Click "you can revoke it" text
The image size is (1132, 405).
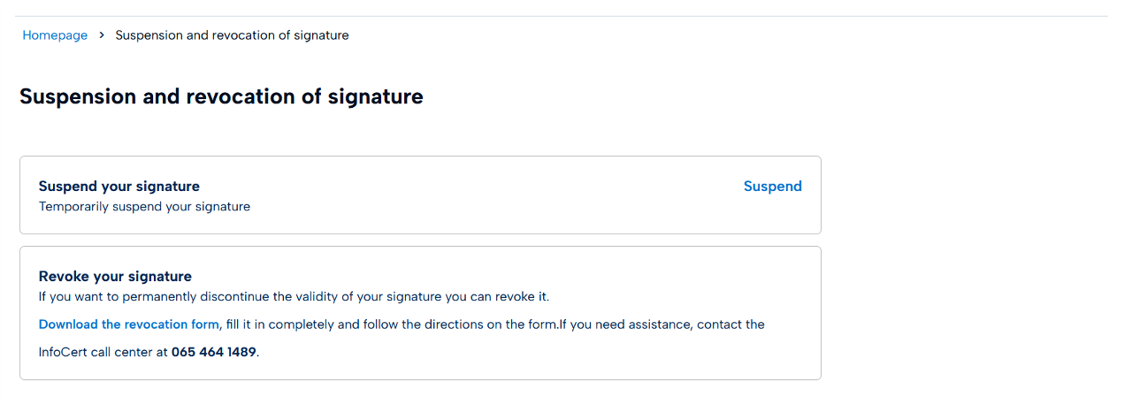pos(509,296)
